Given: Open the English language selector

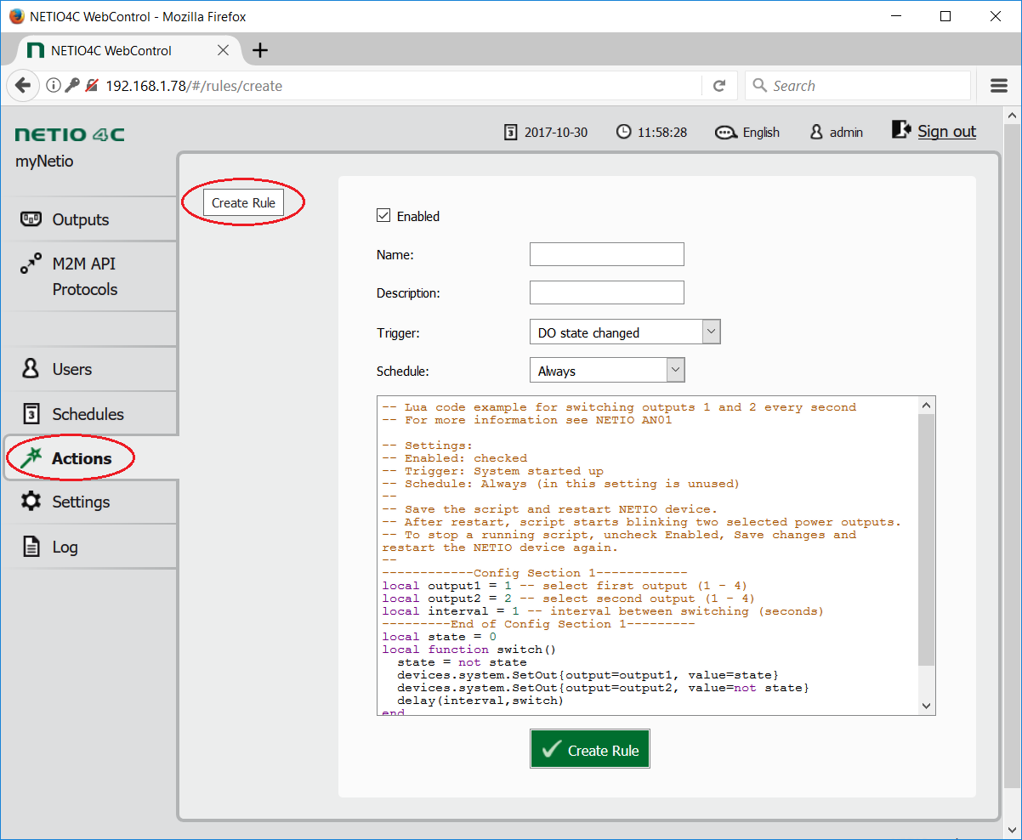Looking at the screenshot, I should pyautogui.click(x=747, y=132).
